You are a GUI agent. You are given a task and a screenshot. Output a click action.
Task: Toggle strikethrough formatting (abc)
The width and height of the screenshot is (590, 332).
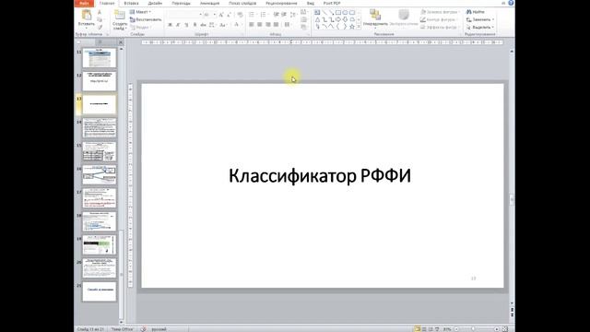click(203, 25)
